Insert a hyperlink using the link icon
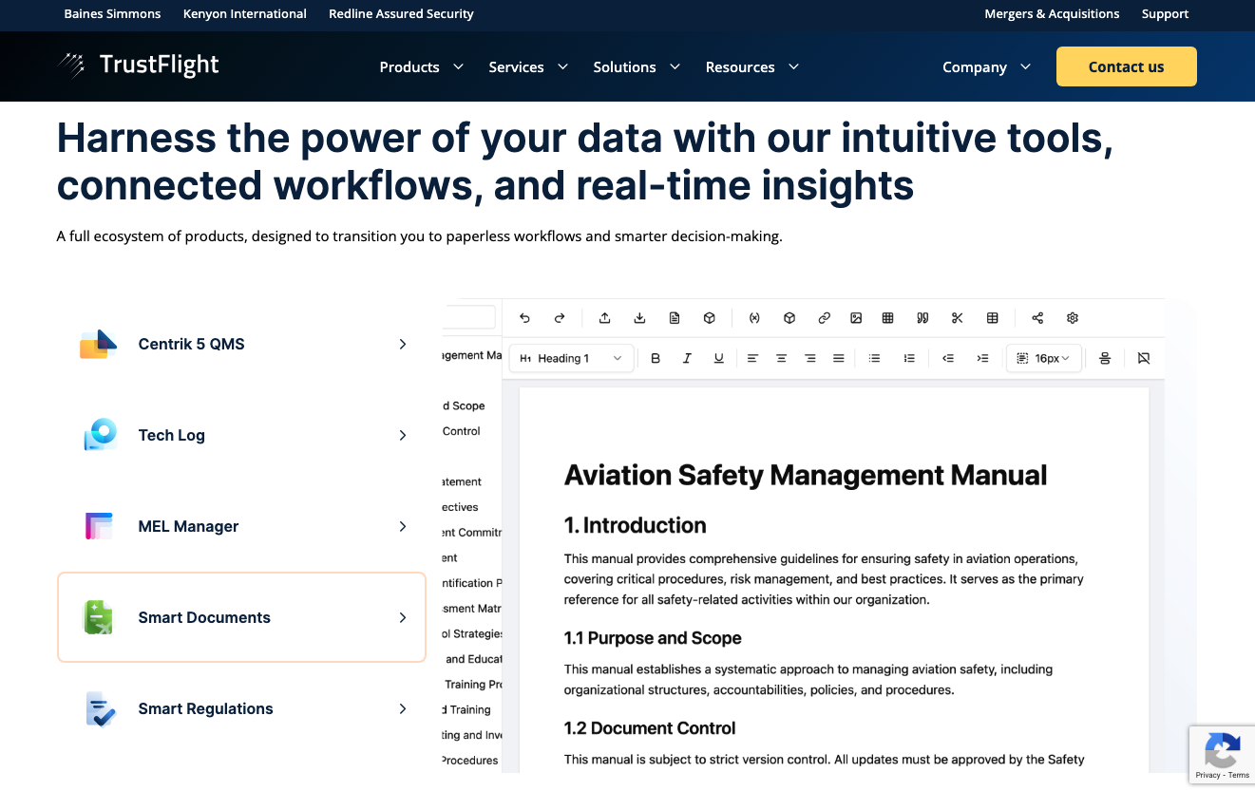This screenshot has width=1255, height=791. (823, 318)
